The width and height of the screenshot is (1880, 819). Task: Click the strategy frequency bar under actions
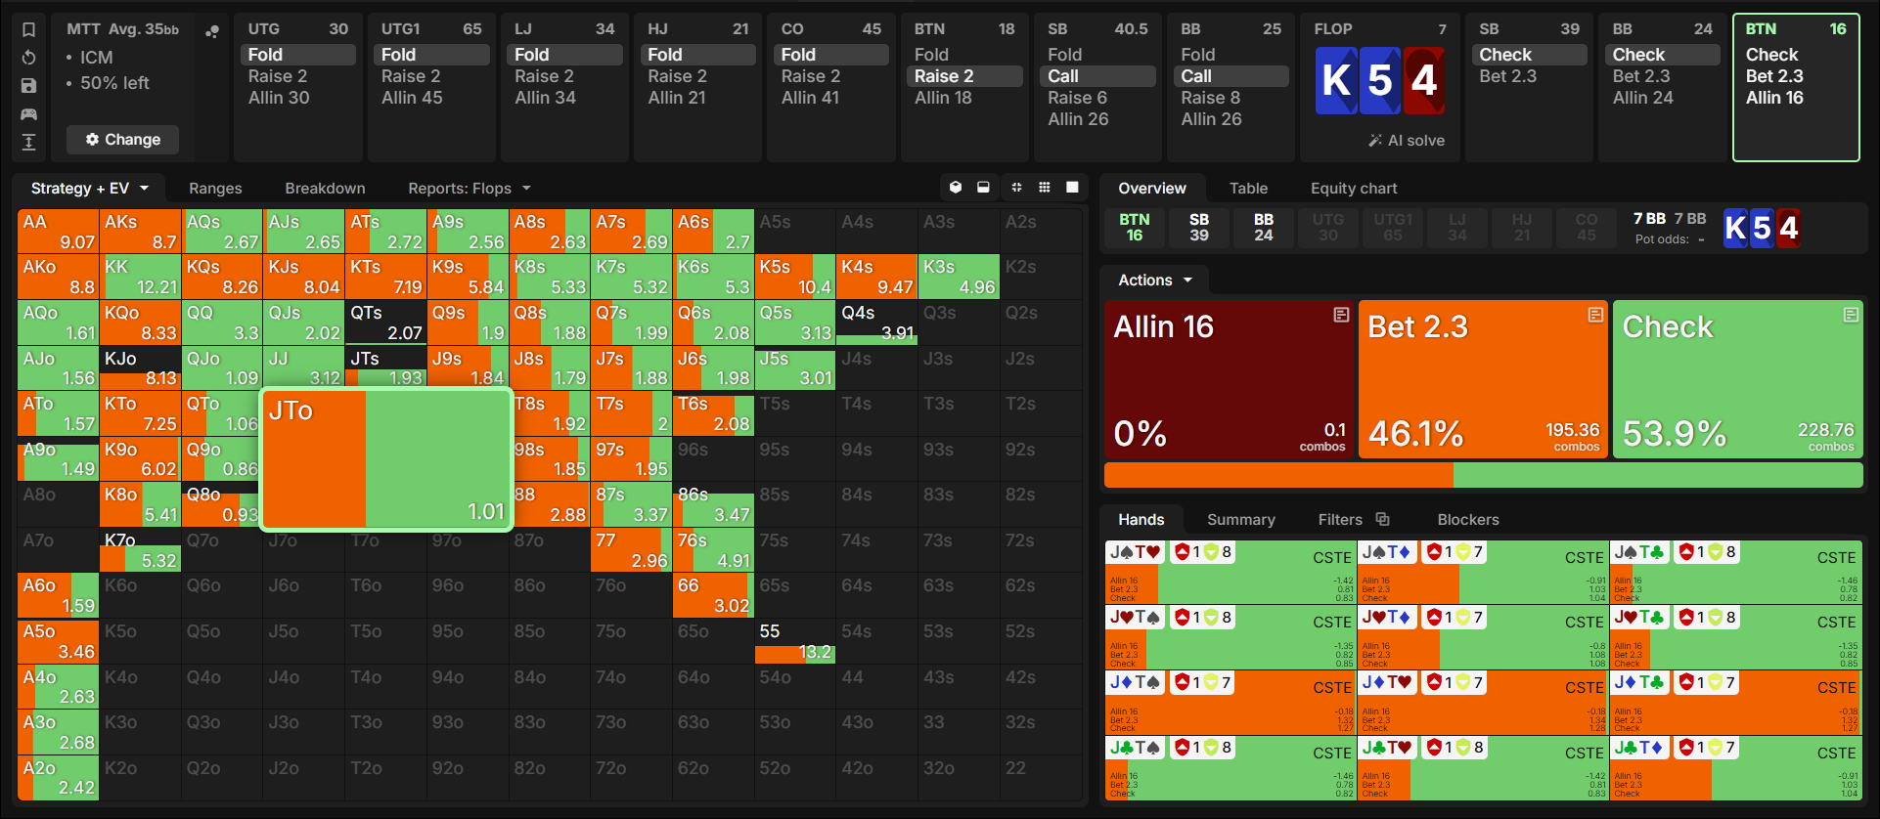pyautogui.click(x=1484, y=475)
